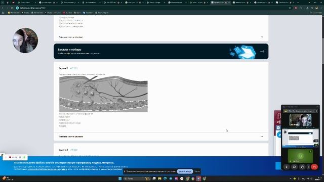
Task: Click the blue accept button on cookie banner
Action: click(278, 166)
